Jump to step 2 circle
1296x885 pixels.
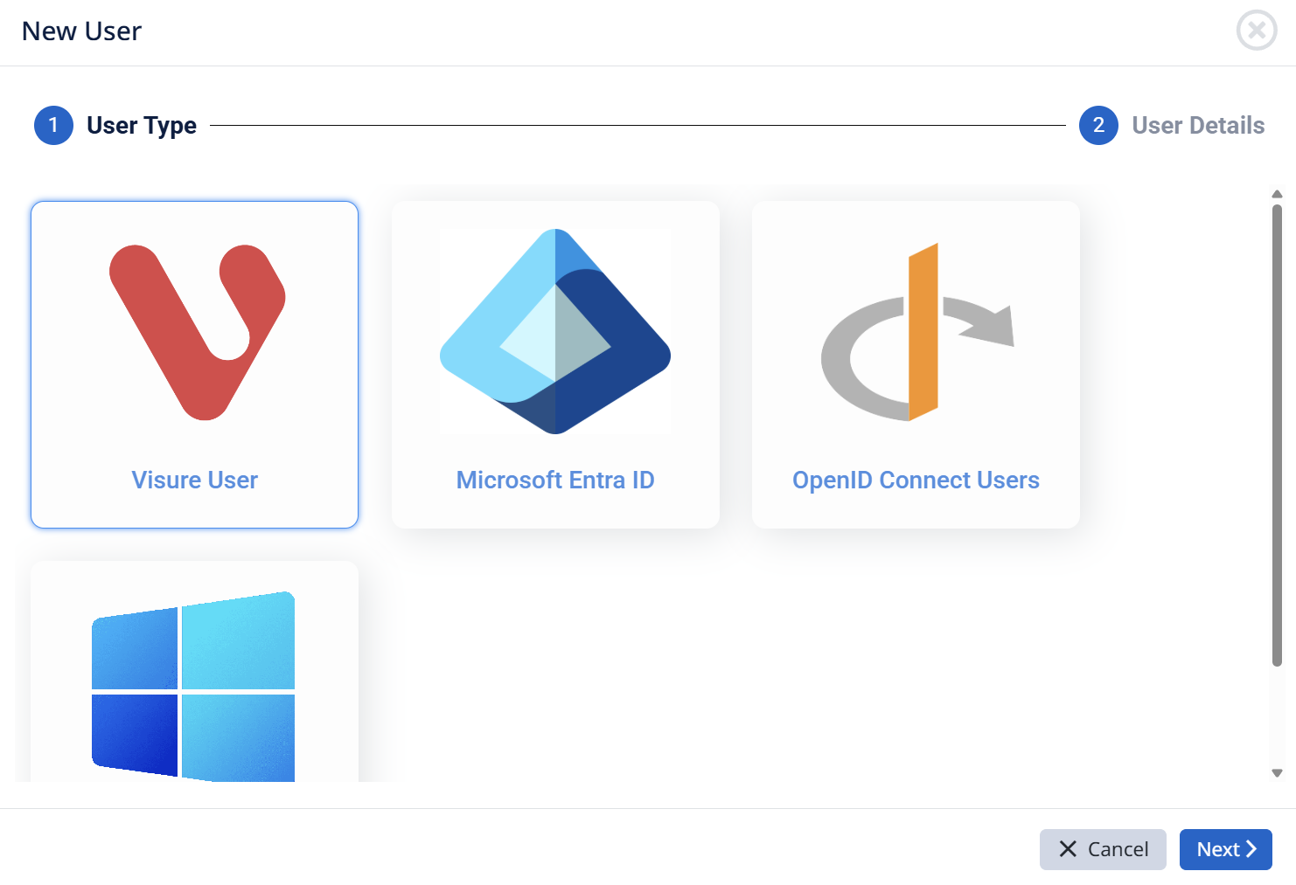pyautogui.click(x=1098, y=125)
